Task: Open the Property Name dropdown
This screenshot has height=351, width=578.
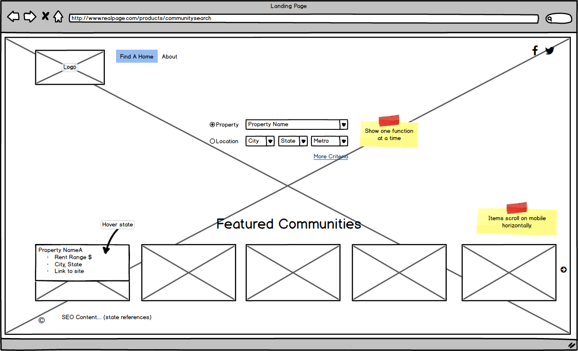Action: 344,124
